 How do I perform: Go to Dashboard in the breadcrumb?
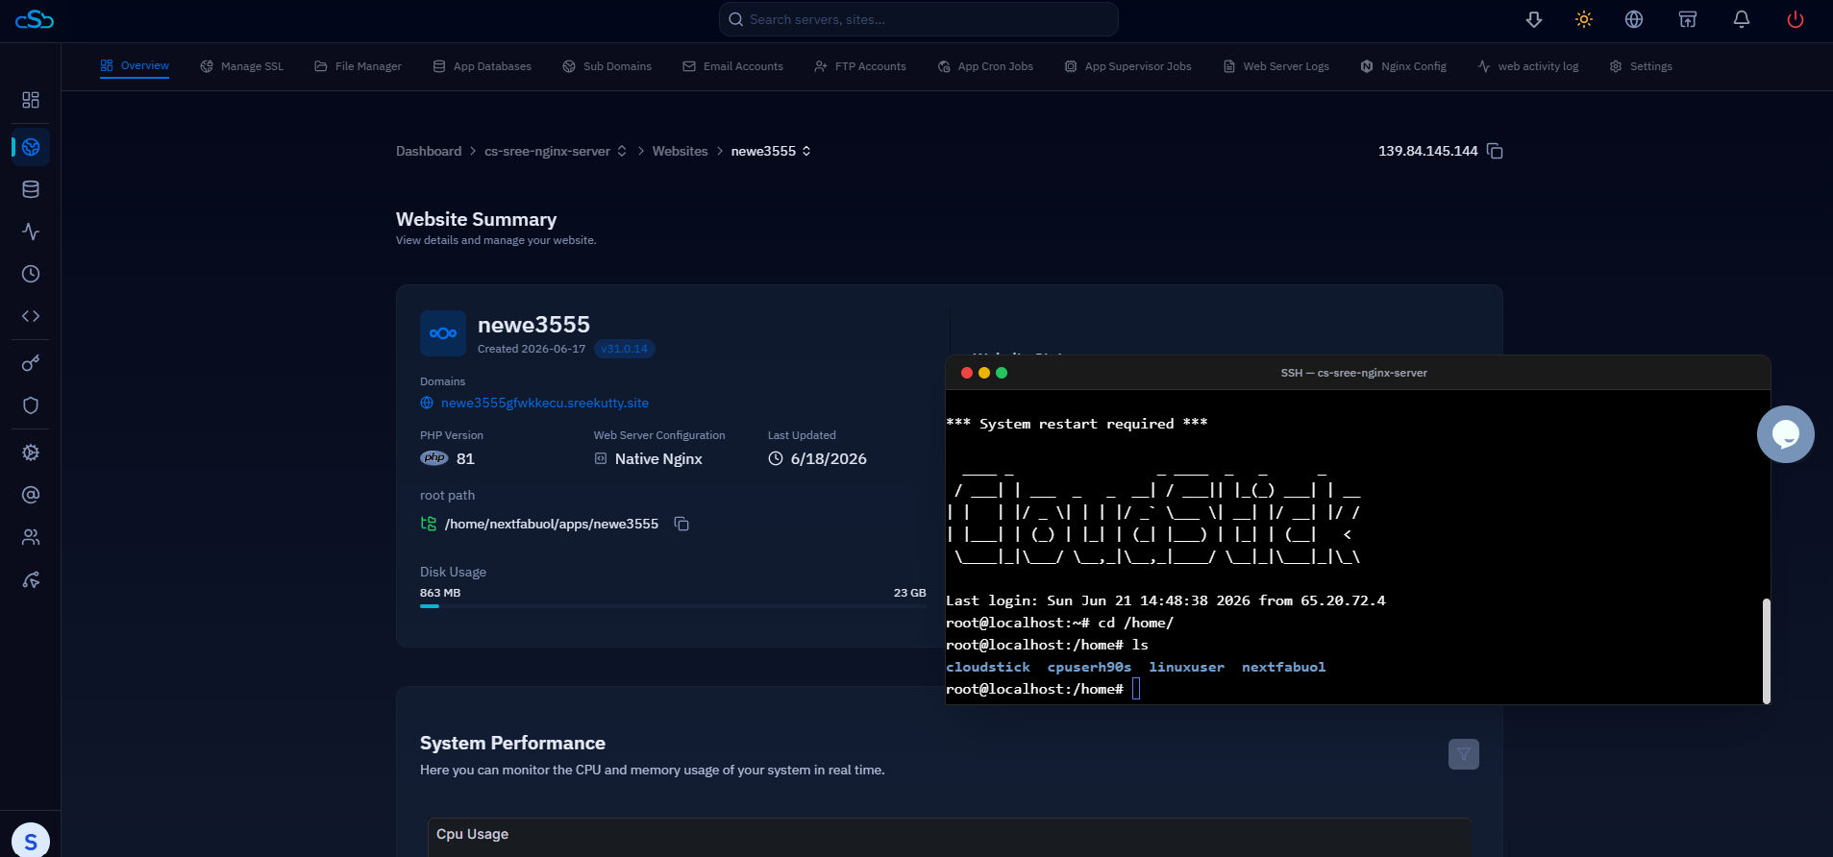(429, 151)
